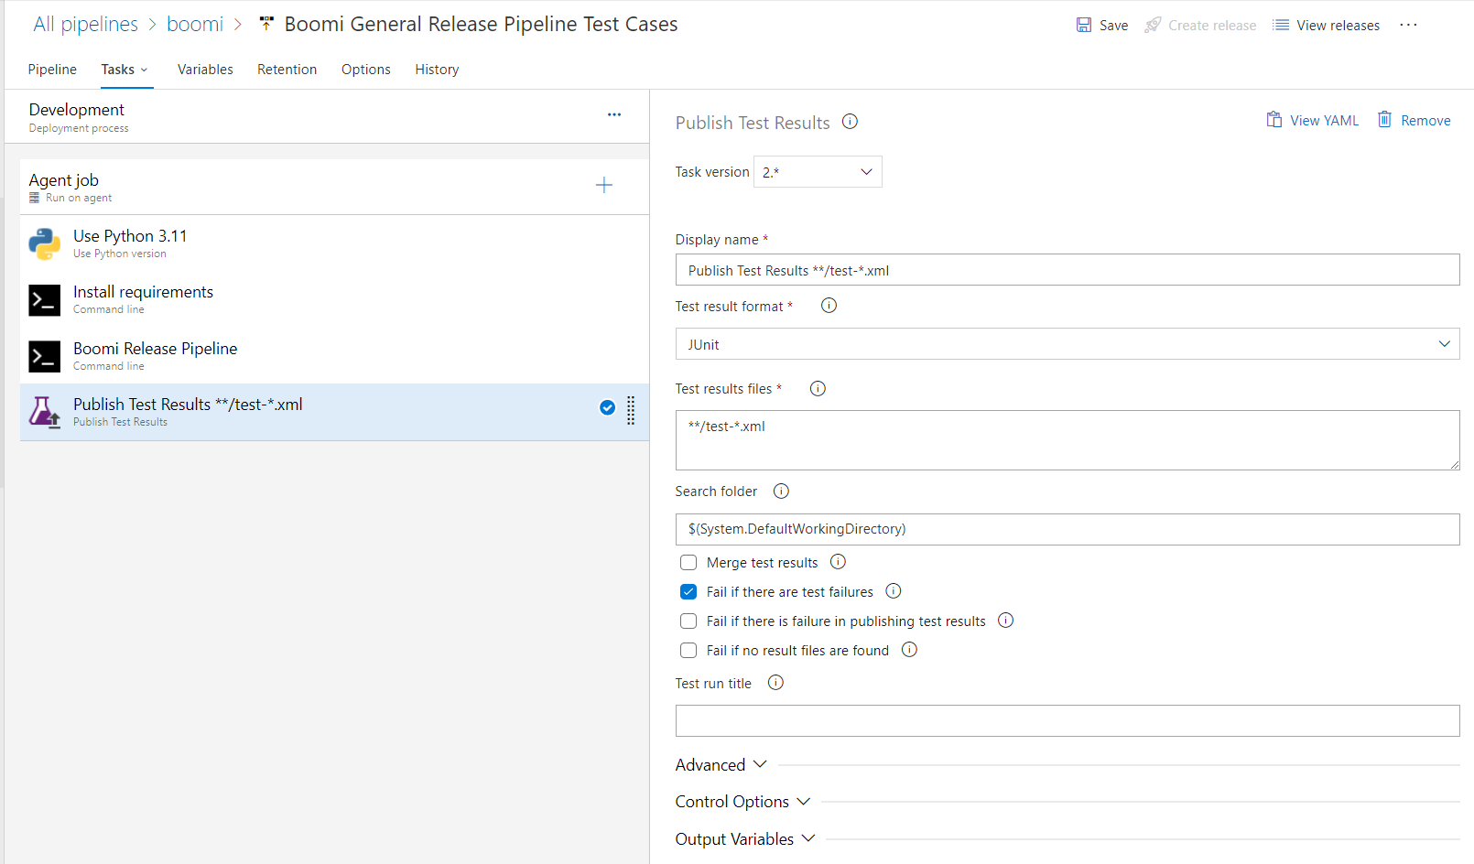Check Fail if no result files are found
The width and height of the screenshot is (1474, 864).
(688, 651)
